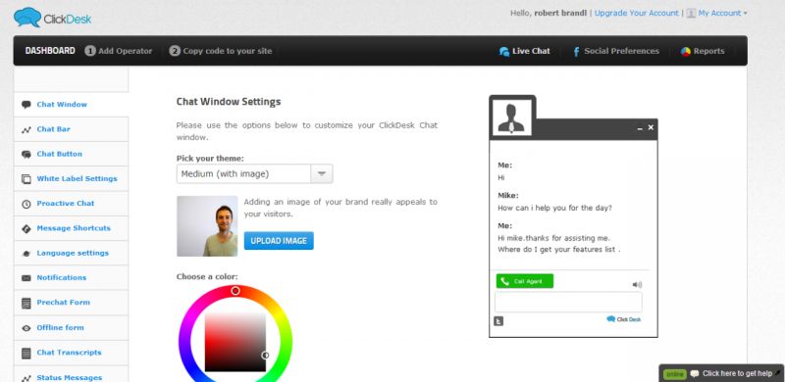Image resolution: width=785 pixels, height=382 pixels.
Task: Open the White Label Settings tab
Action: [x=71, y=179]
